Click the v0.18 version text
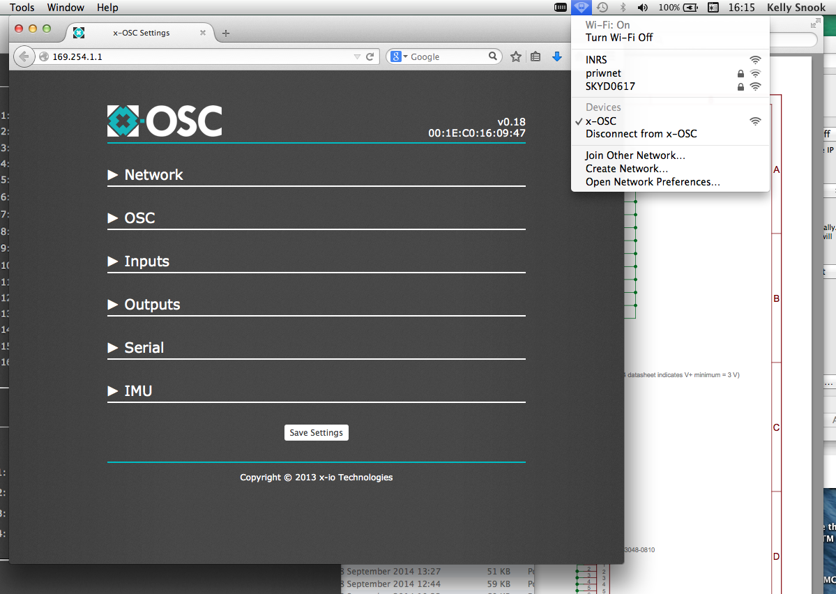Viewport: 836px width, 594px height. click(x=511, y=122)
